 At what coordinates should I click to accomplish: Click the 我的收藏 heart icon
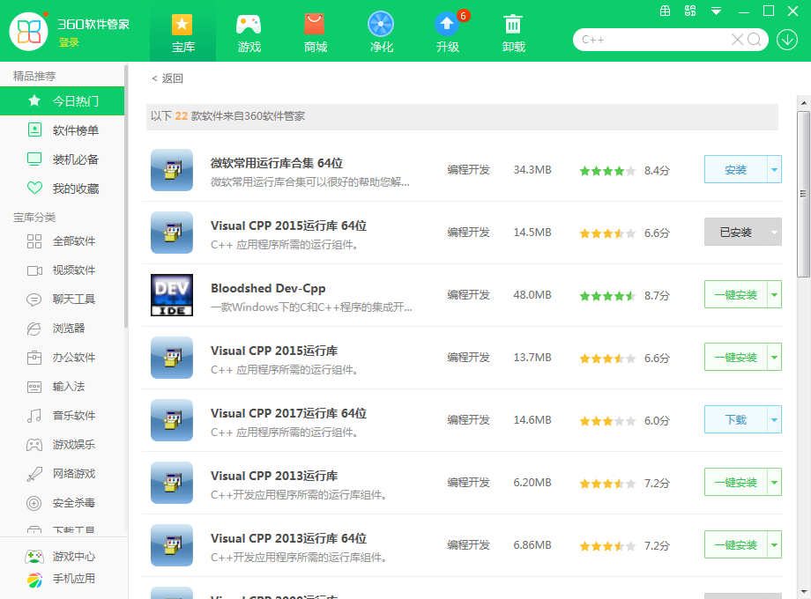coord(34,189)
